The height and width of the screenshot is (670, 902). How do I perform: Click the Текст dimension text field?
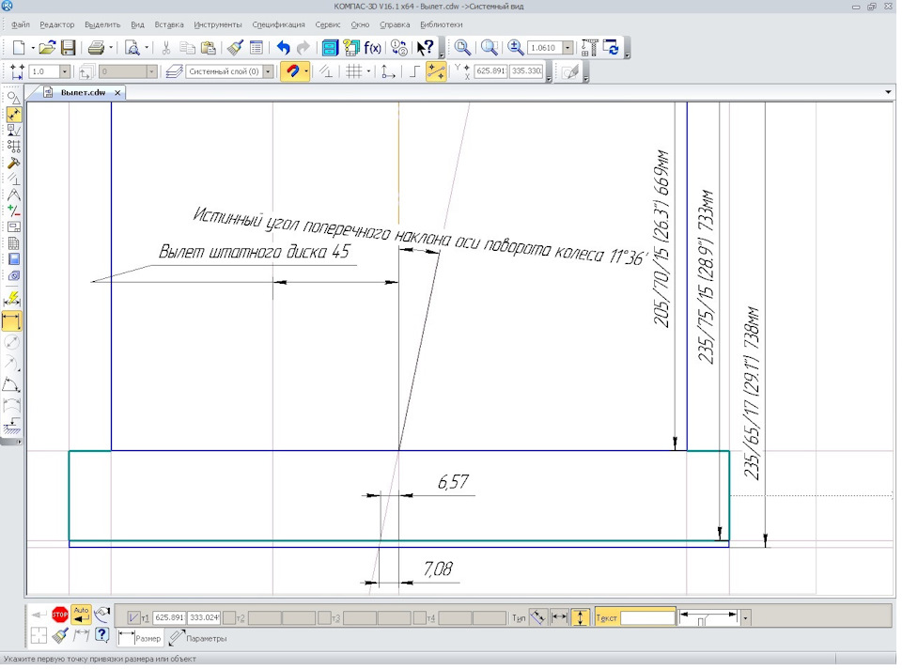(647, 617)
